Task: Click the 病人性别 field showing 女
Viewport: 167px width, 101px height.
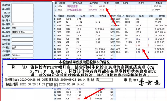Action: tap(22, 24)
